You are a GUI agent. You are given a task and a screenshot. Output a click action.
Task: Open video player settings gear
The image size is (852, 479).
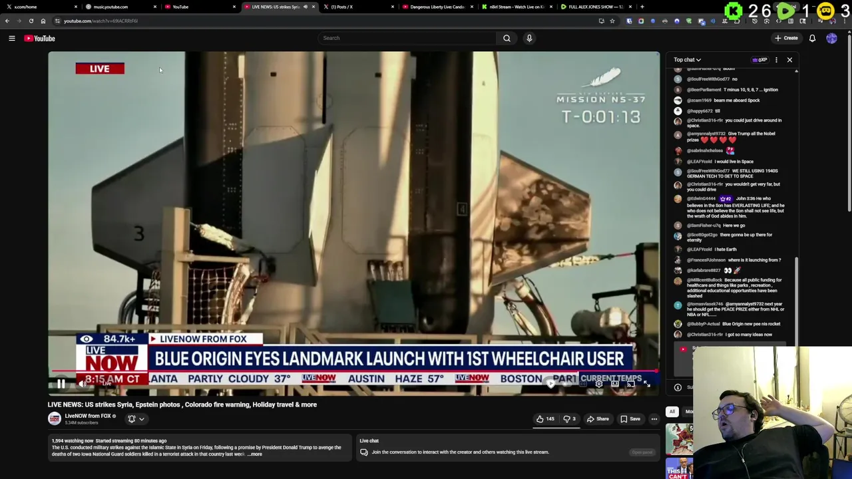pos(599,384)
